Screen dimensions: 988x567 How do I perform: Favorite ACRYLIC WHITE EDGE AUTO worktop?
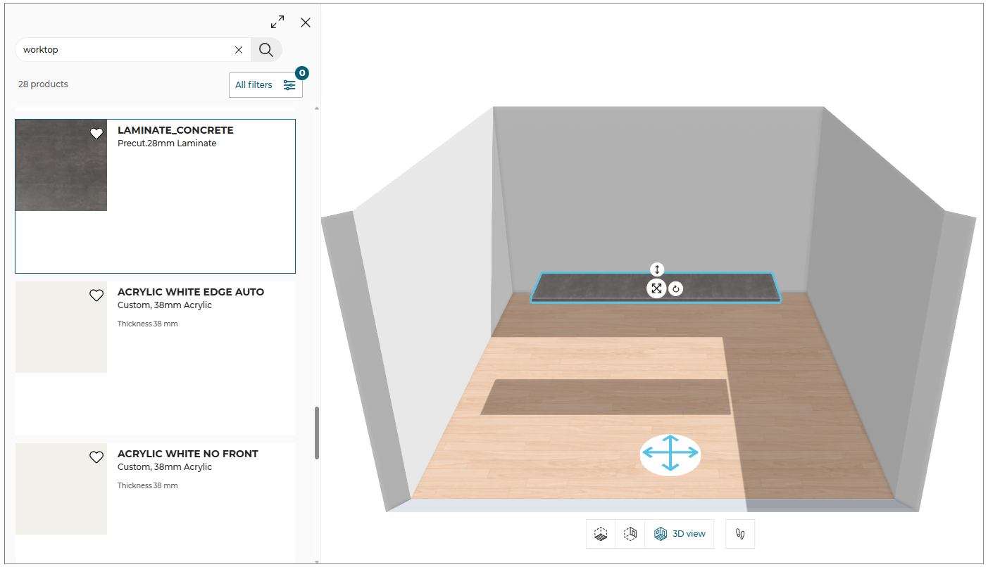[96, 295]
